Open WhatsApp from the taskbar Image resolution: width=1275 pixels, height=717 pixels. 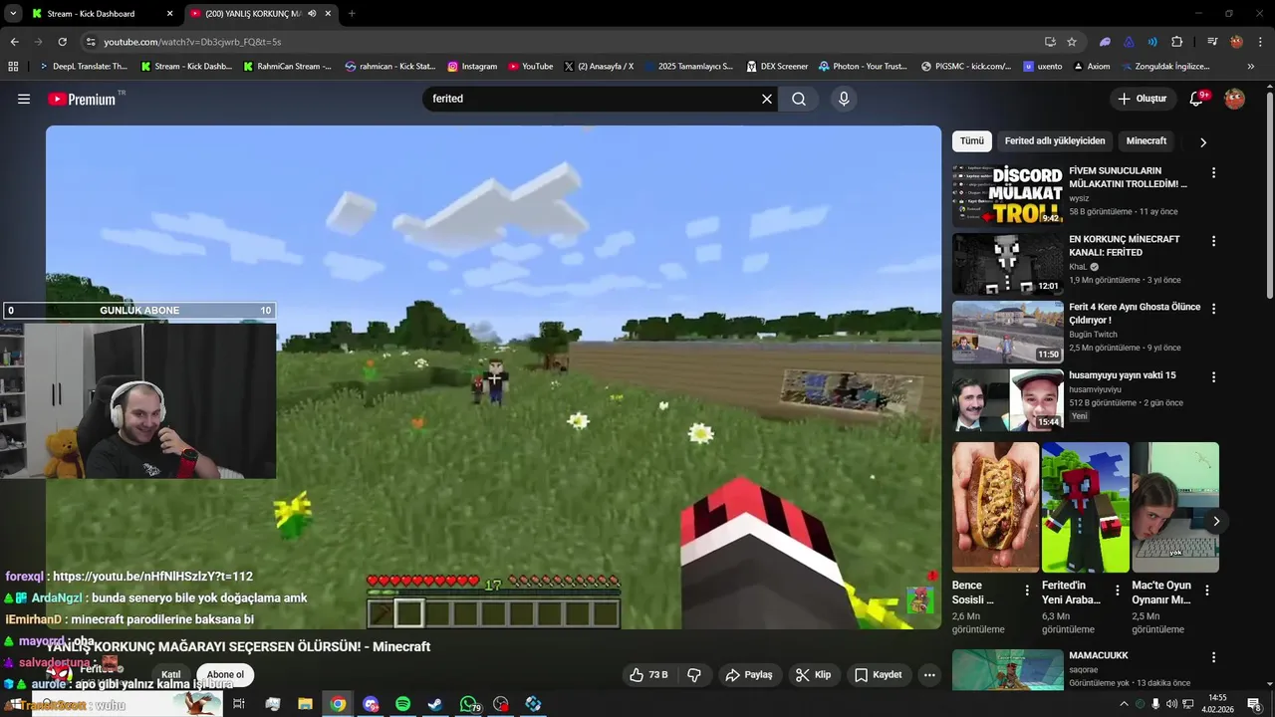point(468,704)
